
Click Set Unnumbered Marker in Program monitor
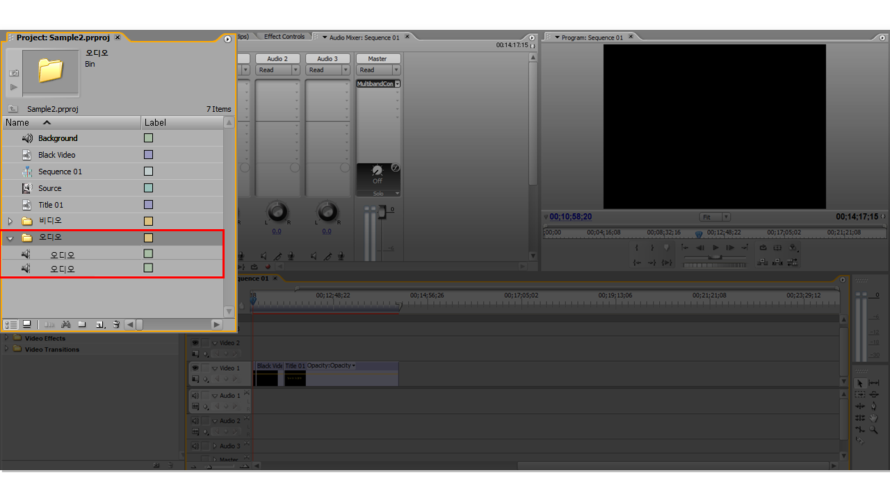tap(667, 247)
